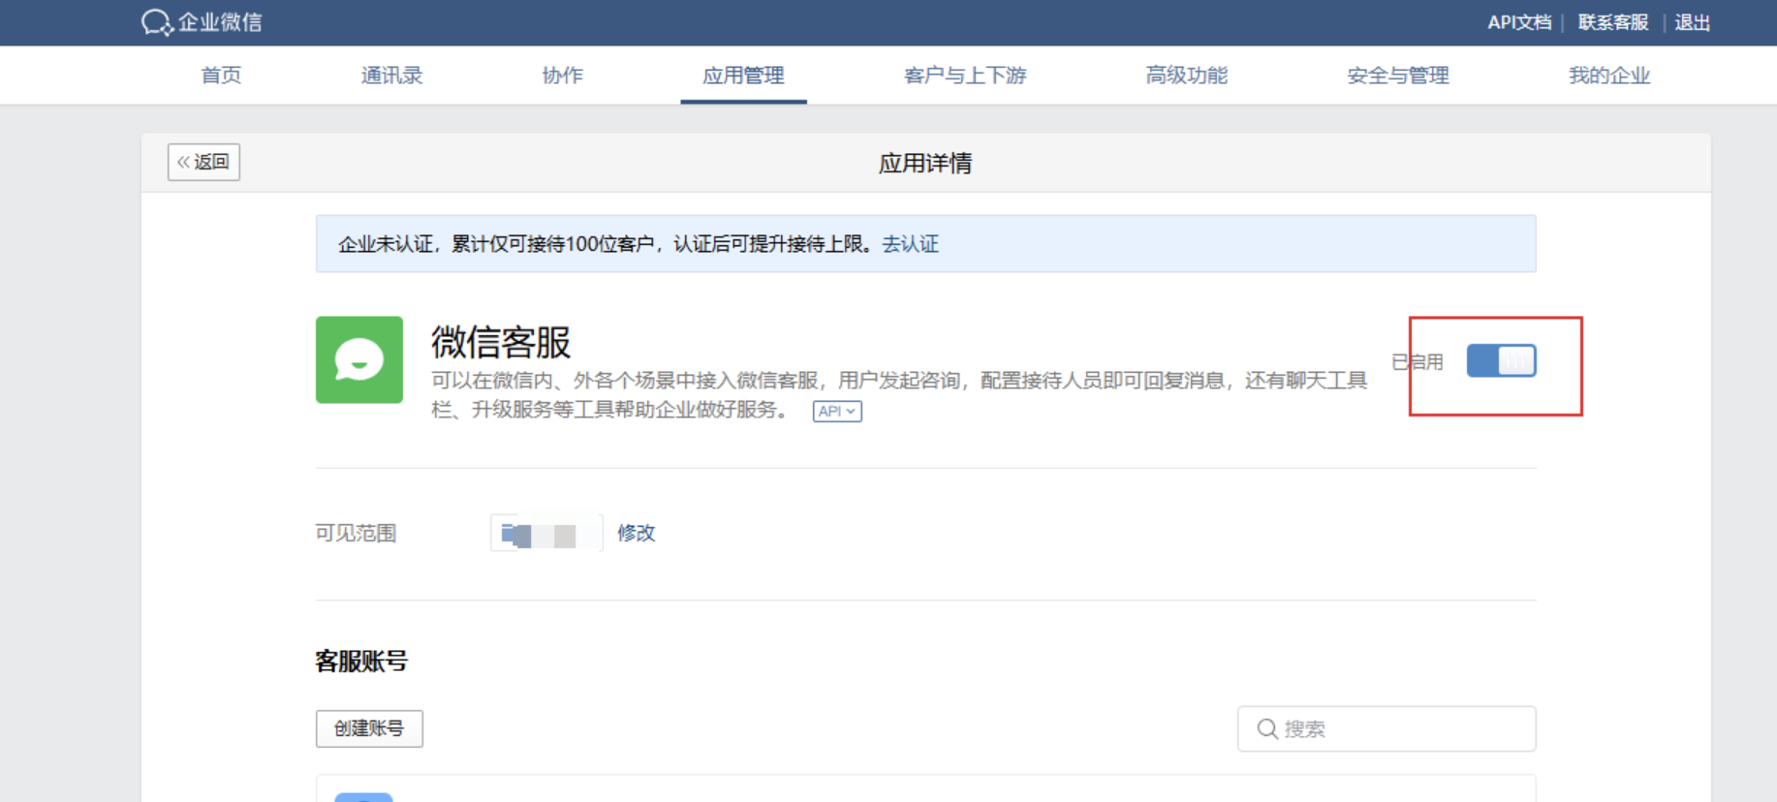
Task: Open the 高级功能 tab
Action: coord(1186,76)
